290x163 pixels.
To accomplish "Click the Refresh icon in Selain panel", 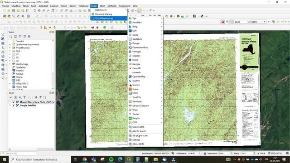I will coord(15,36).
